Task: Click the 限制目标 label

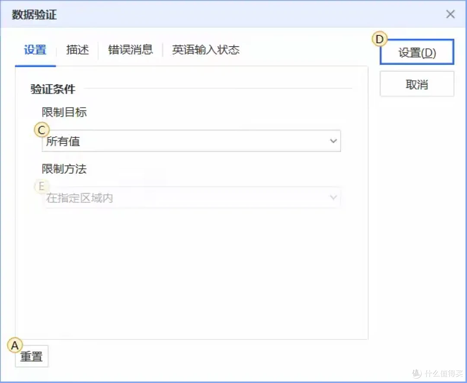Action: [x=64, y=112]
